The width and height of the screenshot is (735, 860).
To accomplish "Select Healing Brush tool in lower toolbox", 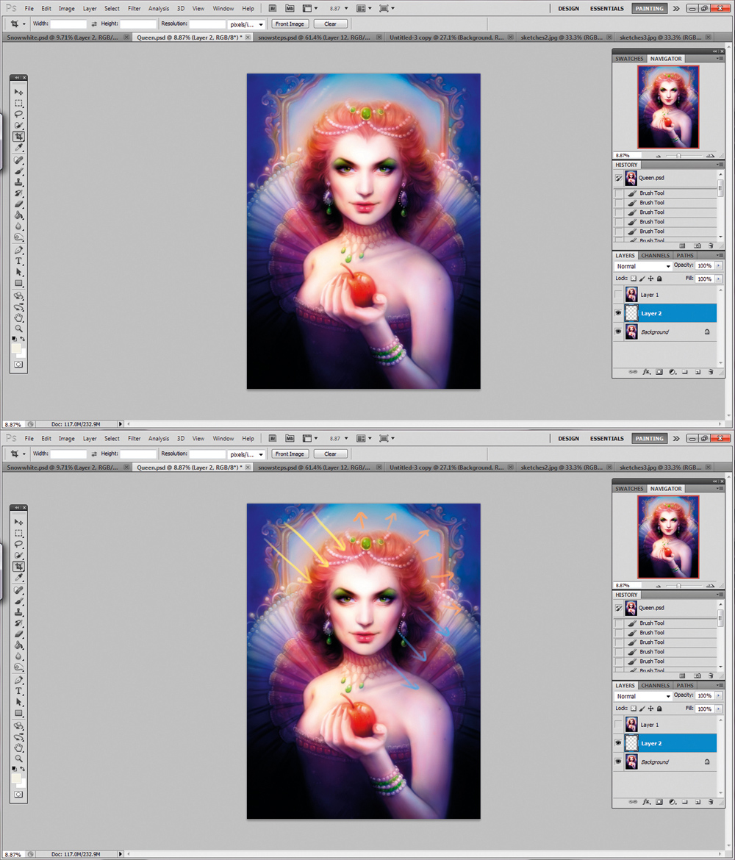I will coord(18,590).
